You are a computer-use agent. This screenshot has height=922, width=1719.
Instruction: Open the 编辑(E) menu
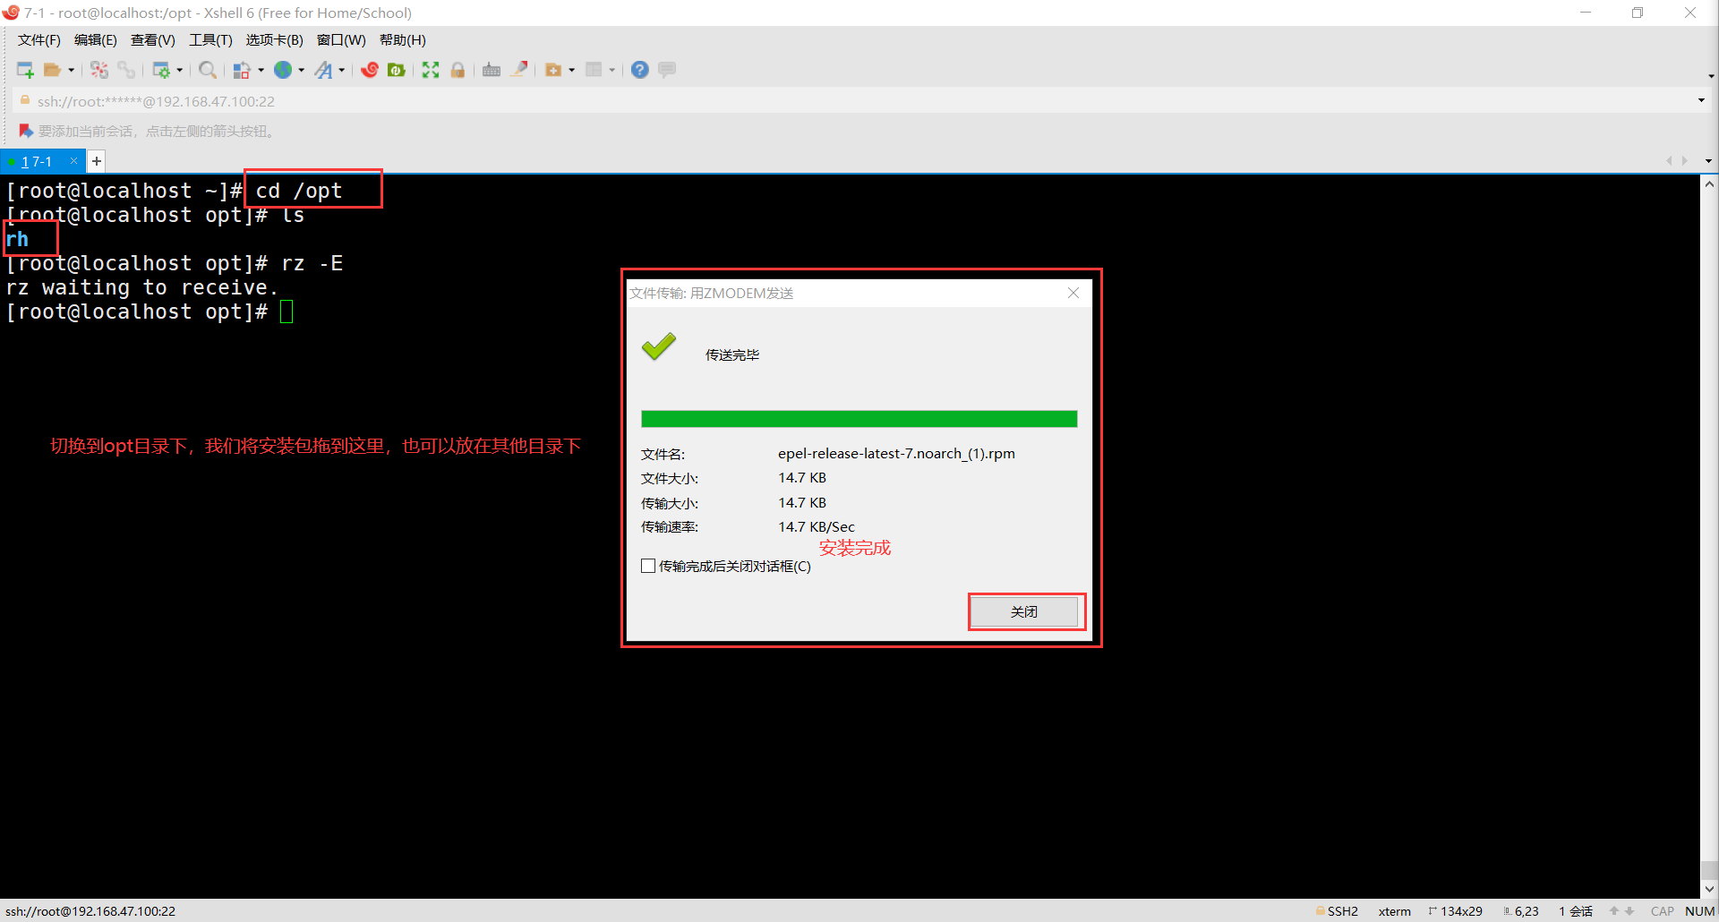pos(96,40)
